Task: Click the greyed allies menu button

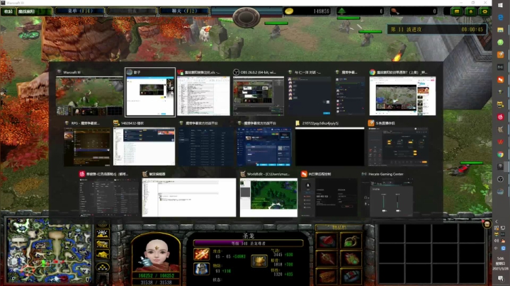Action: click(132, 11)
